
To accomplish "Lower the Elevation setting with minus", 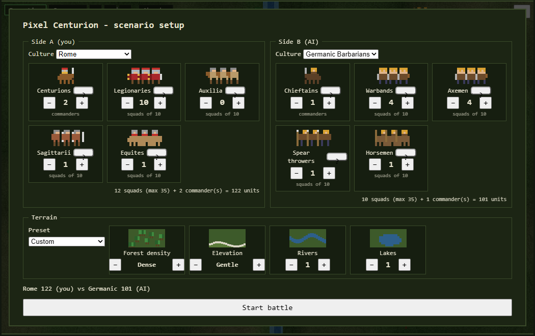I will click(x=196, y=265).
